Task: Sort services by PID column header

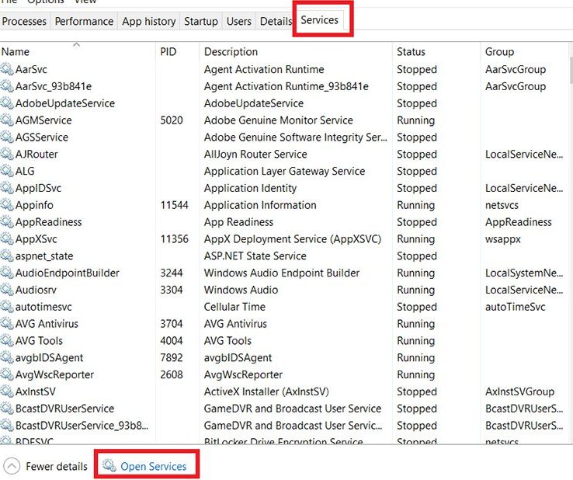Action: 178,51
